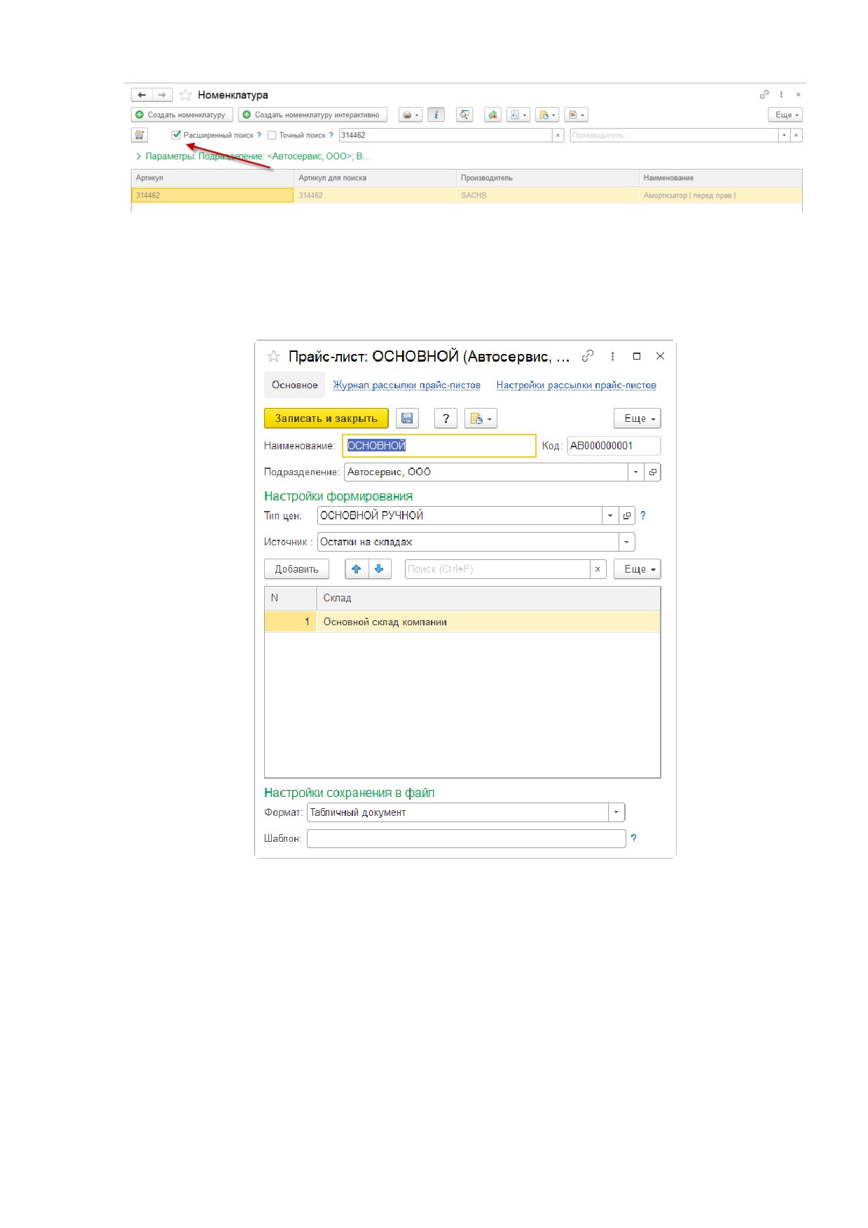Open the Тип цен dropdown arrow
The width and height of the screenshot is (868, 1228).
(610, 516)
